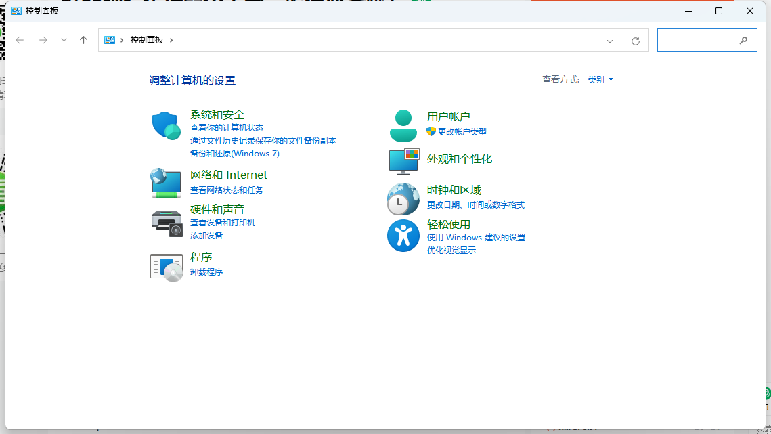Click the 优化视觉显示 link
The height and width of the screenshot is (434, 771).
coord(451,251)
